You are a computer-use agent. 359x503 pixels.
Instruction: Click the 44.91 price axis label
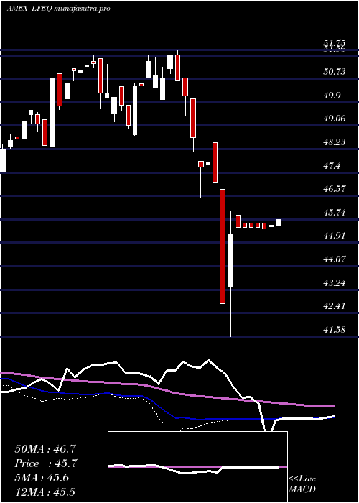coord(335,236)
